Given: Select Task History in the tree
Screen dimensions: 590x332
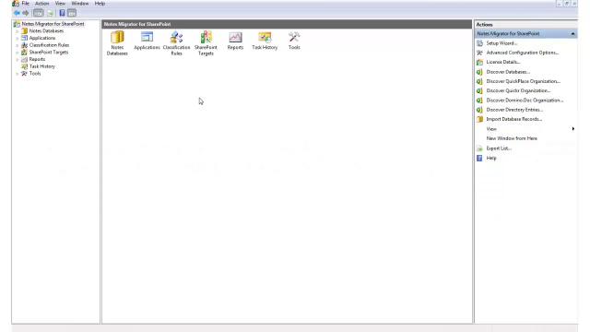Looking at the screenshot, I should pyautogui.click(x=41, y=66).
